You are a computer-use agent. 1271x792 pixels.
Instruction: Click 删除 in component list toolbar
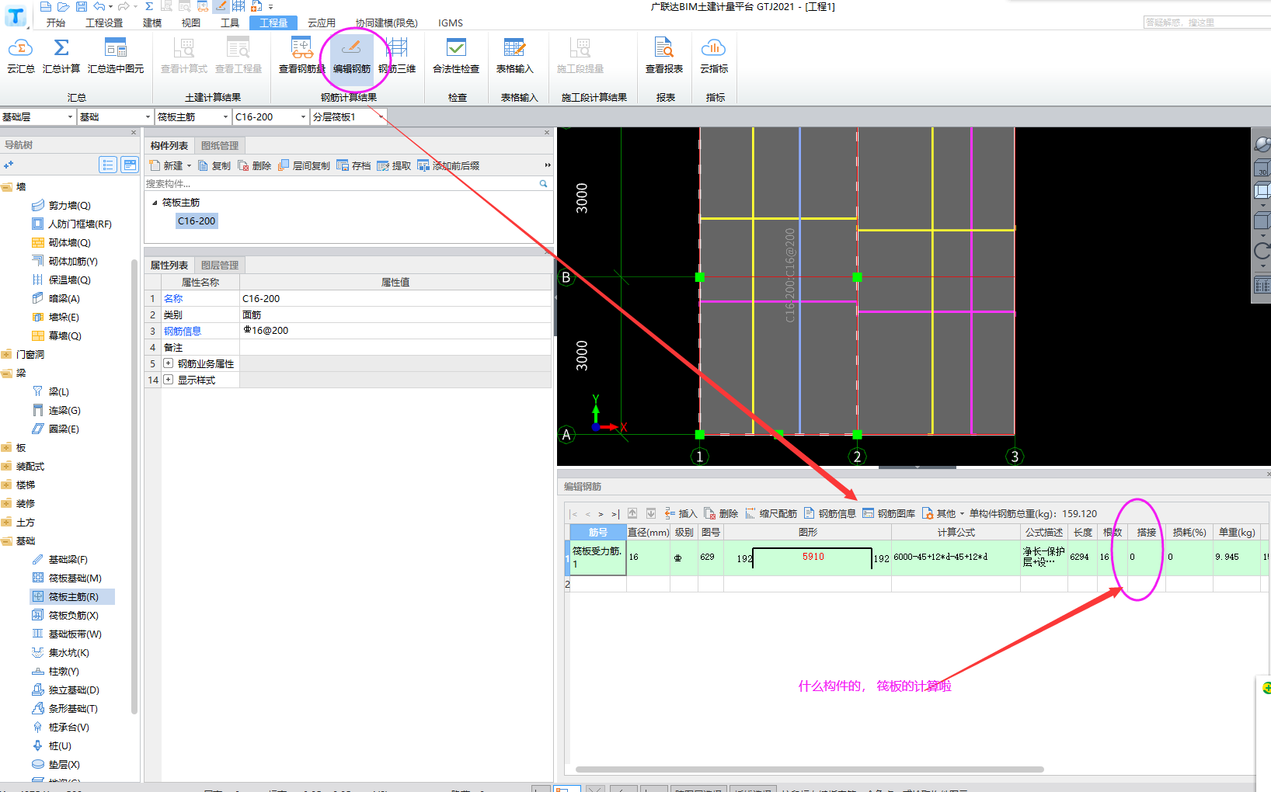tap(255, 165)
